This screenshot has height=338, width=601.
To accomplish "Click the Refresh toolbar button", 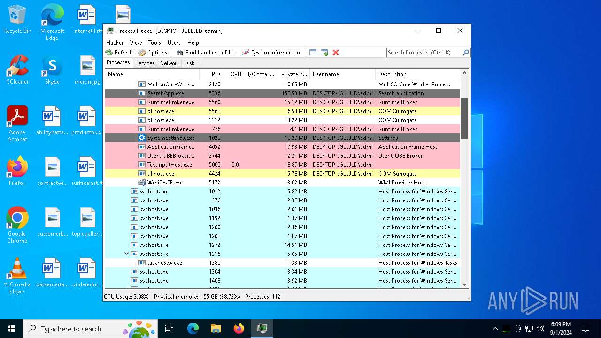I will tap(119, 53).
